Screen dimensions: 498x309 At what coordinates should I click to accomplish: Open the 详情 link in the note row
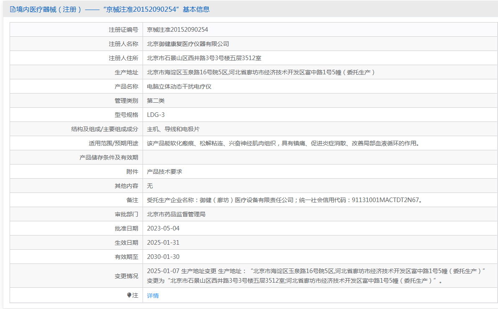click(x=153, y=295)
